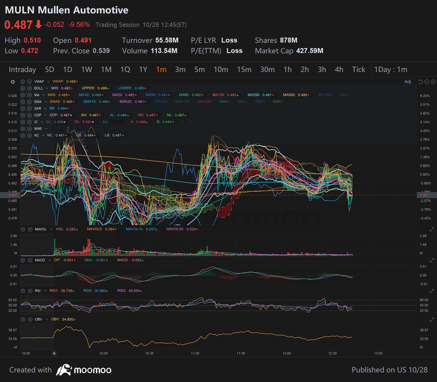Expand the CDP indicator dropdown arrow
Screen dimensions: 437x382
pos(46,115)
